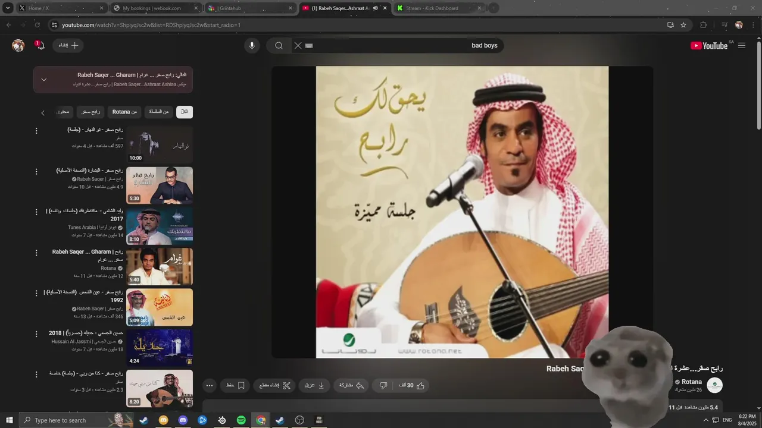Play the 5:09 thumbnail video

[x=160, y=307]
